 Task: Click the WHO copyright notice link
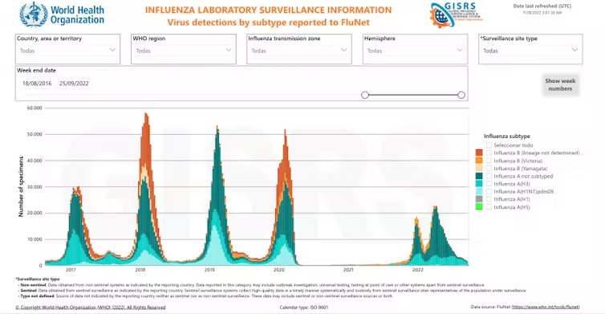pyautogui.click(x=91, y=308)
